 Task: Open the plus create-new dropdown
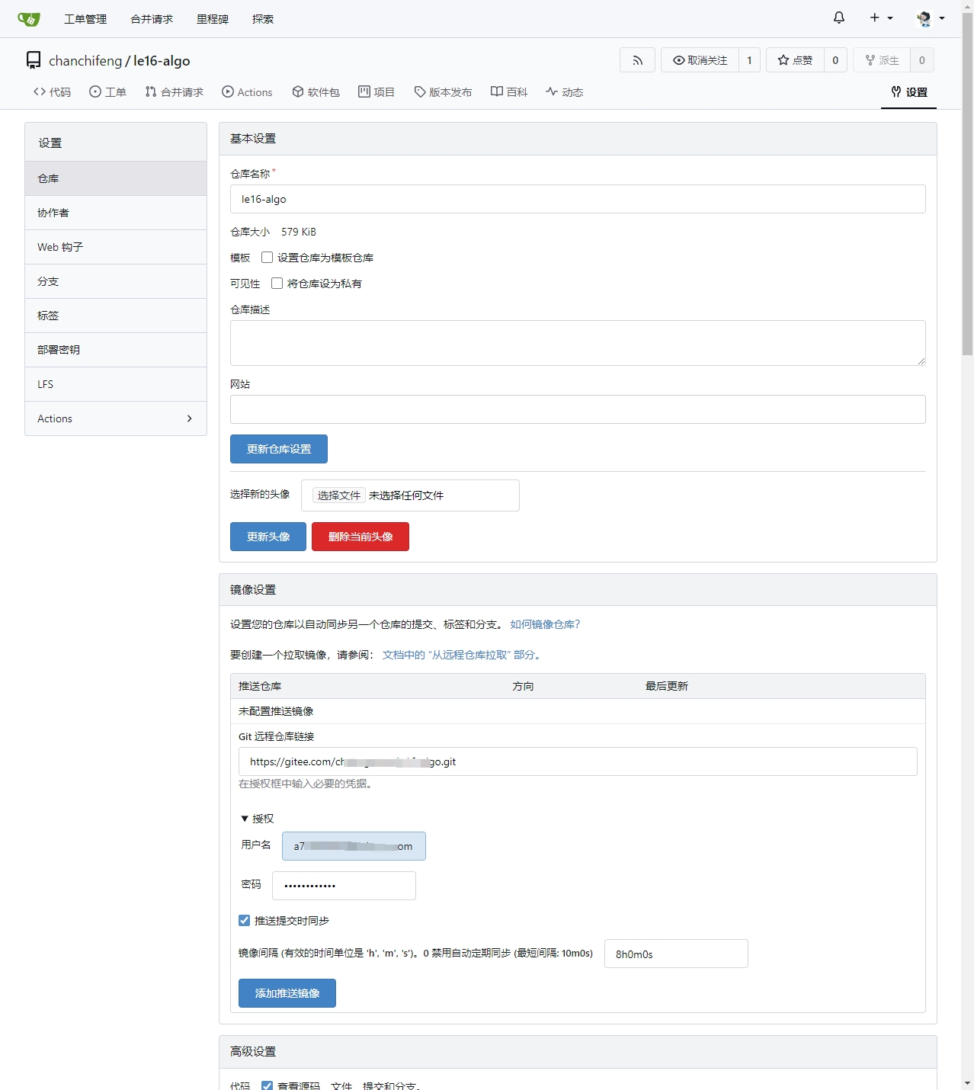(880, 18)
